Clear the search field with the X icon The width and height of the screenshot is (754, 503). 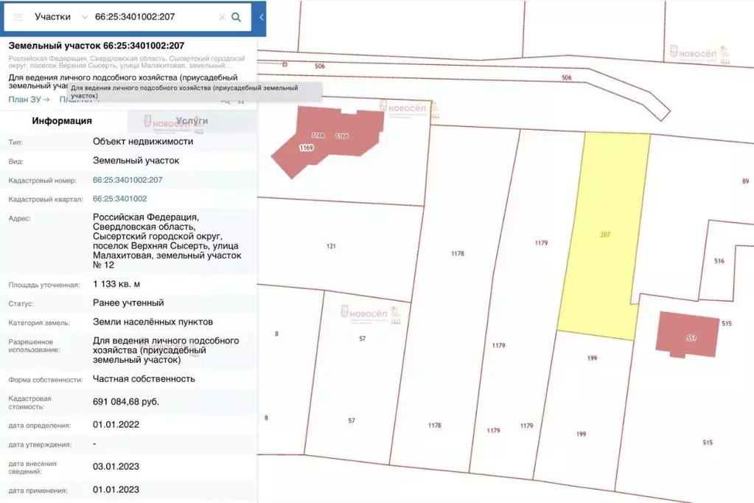coord(222,17)
